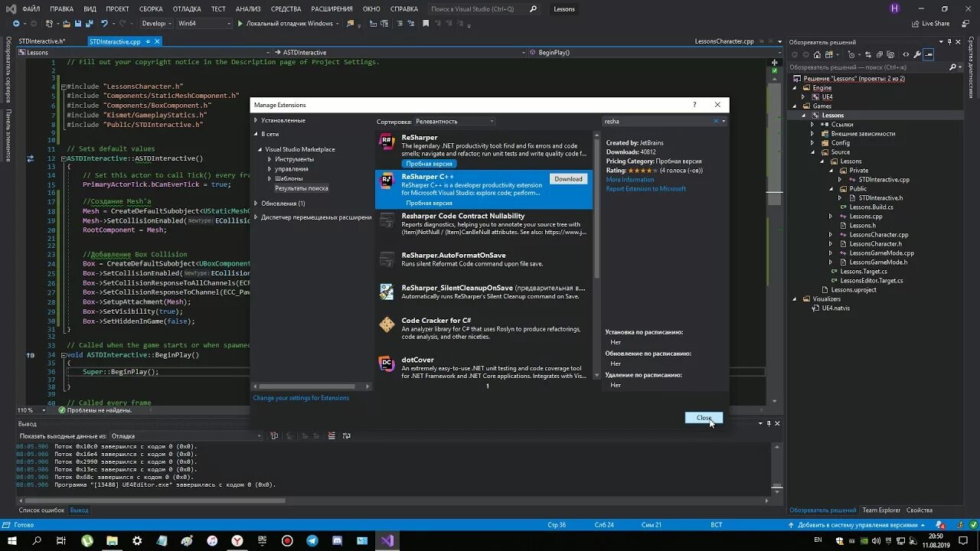Click the Live Share button
Image resolution: width=980 pixels, height=551 pixels.
929,24
